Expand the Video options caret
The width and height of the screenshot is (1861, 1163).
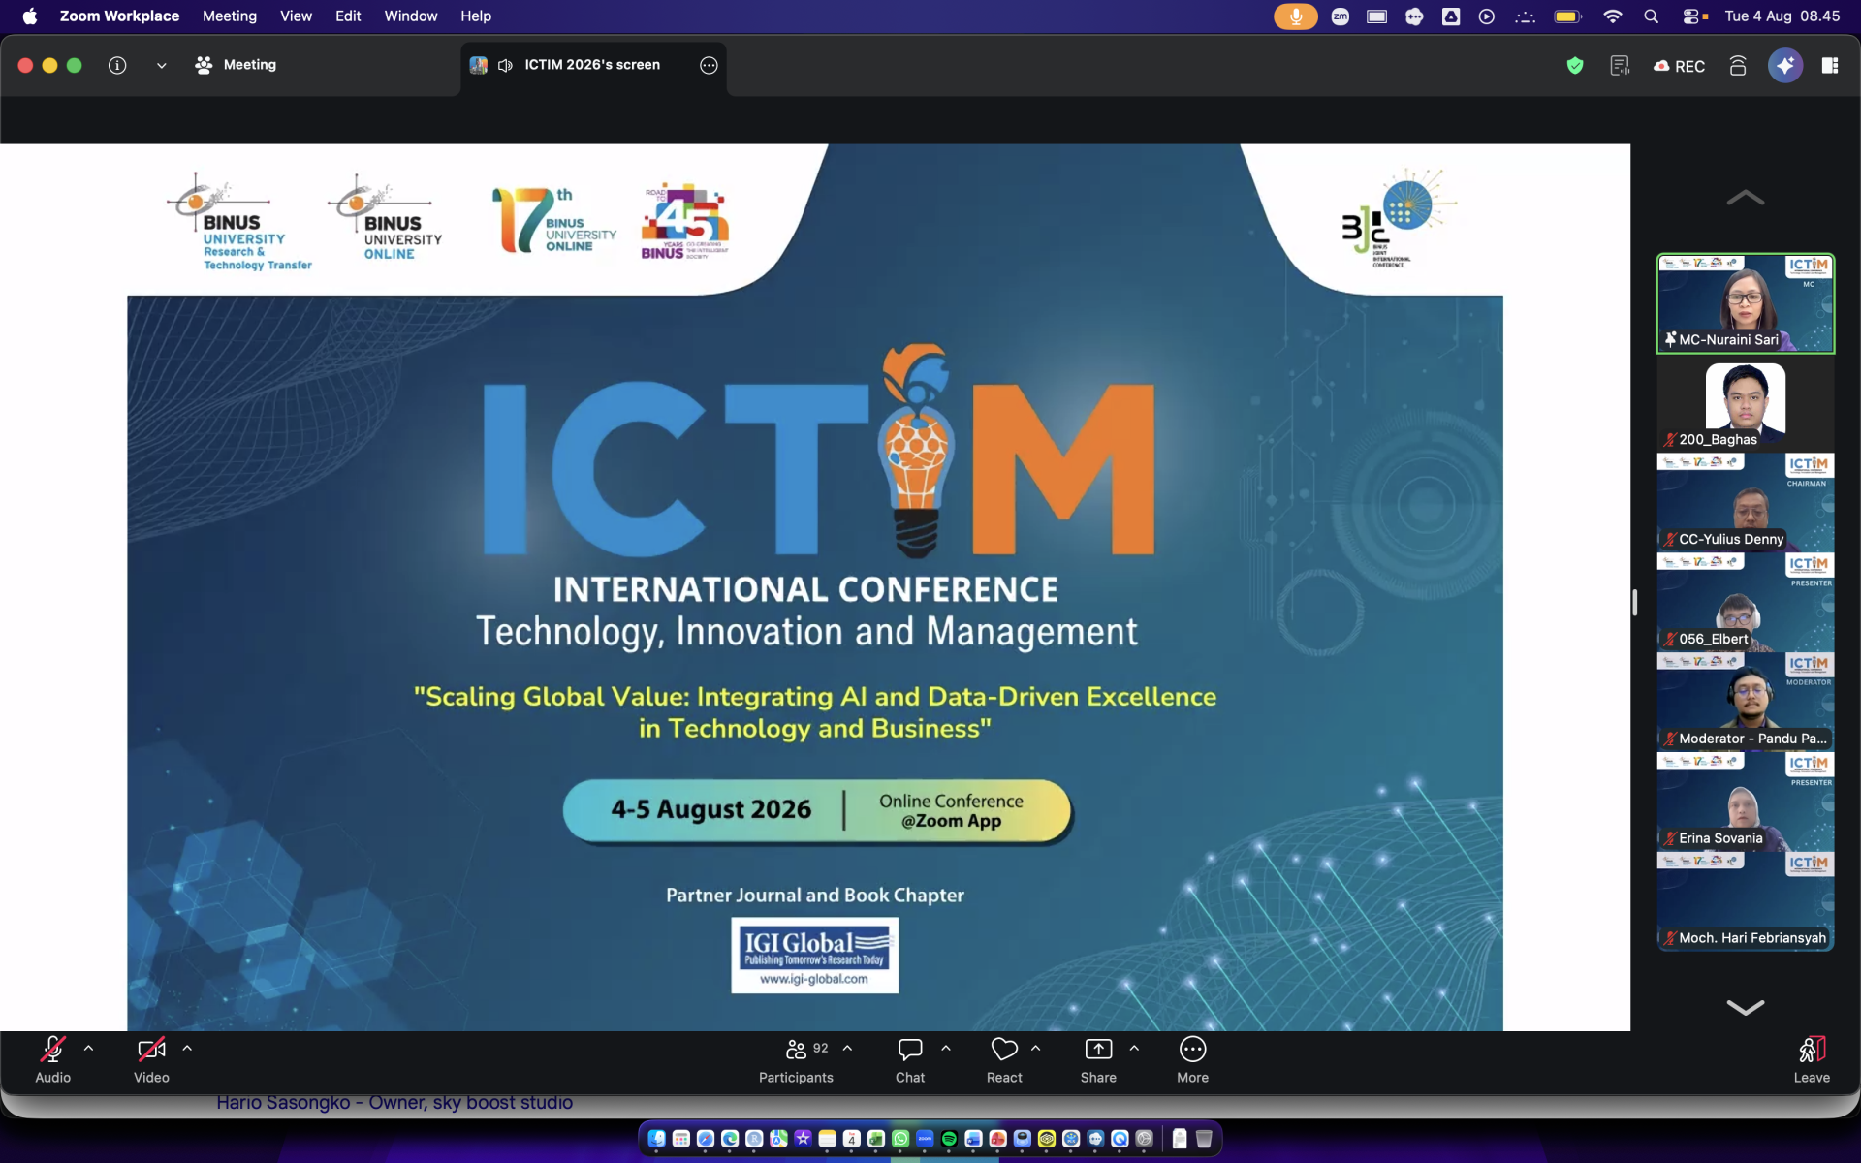pos(187,1048)
